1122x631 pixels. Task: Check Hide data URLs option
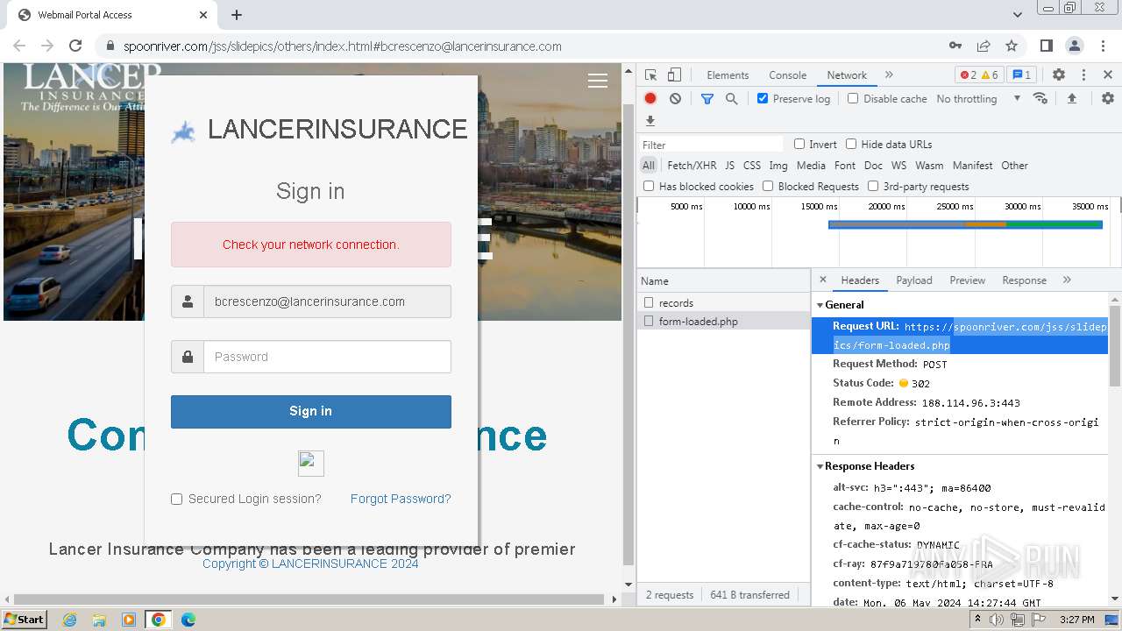851,144
